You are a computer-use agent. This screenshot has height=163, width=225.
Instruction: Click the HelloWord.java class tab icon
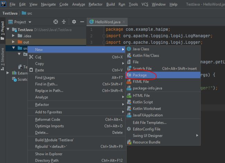click(91, 22)
